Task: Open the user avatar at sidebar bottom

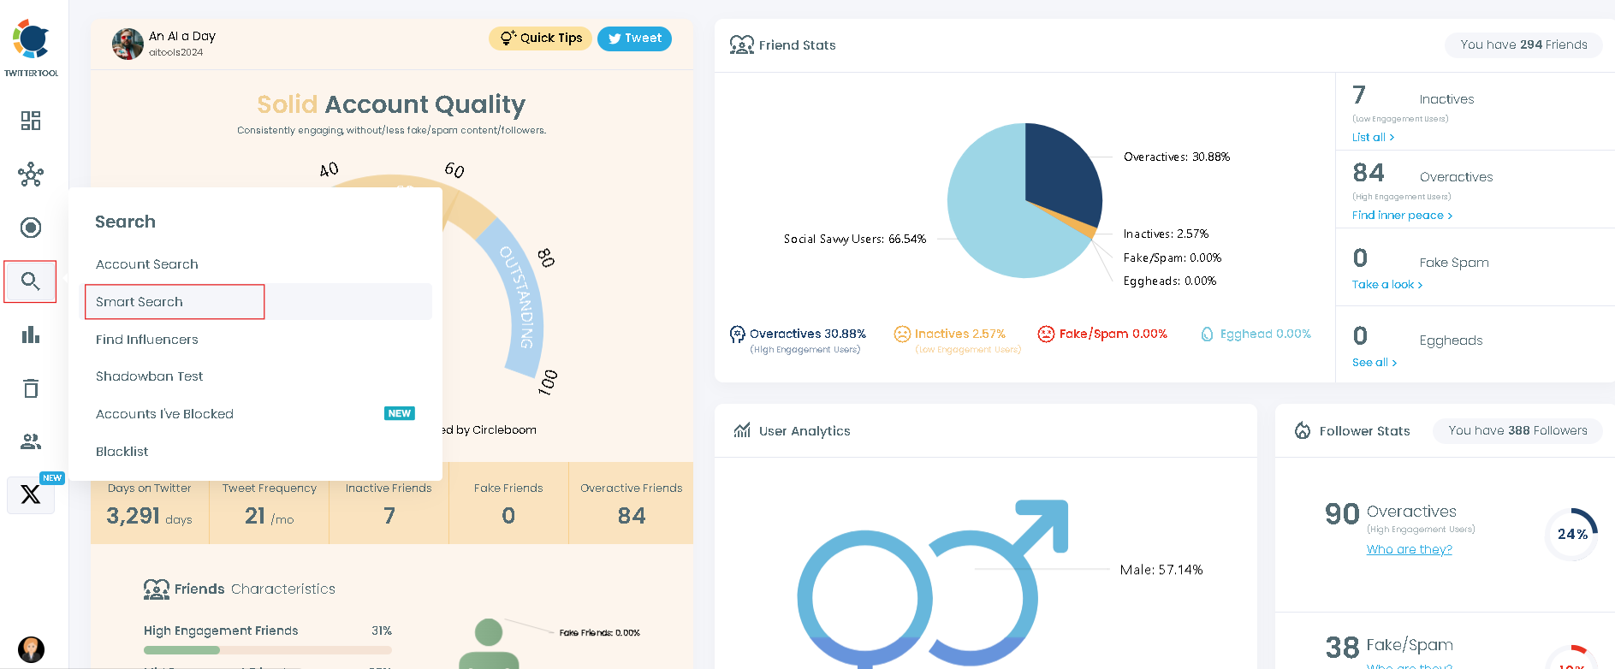Action: (x=31, y=649)
